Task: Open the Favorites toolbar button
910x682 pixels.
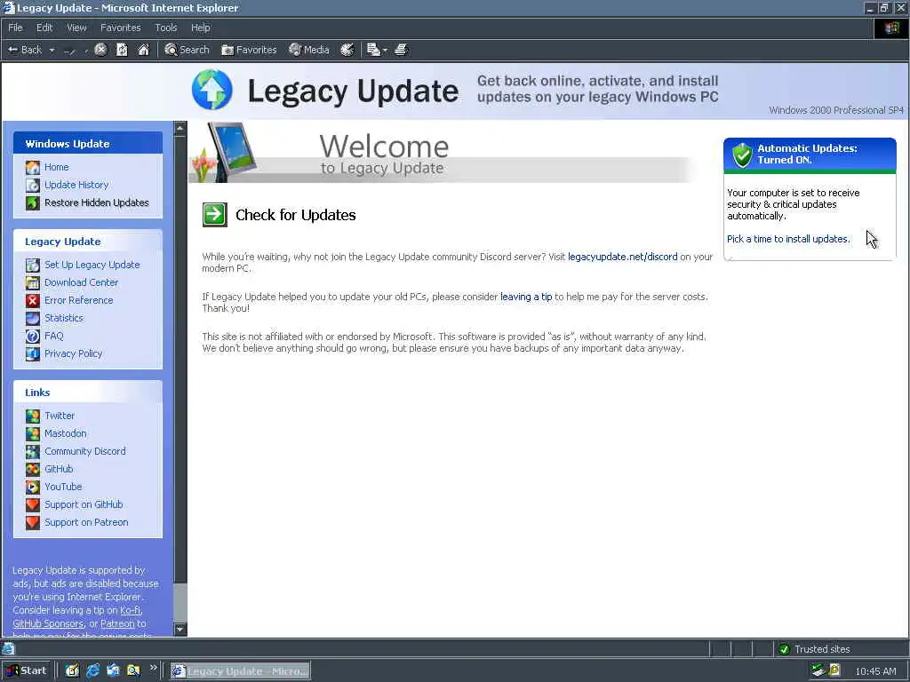Action: (x=249, y=50)
